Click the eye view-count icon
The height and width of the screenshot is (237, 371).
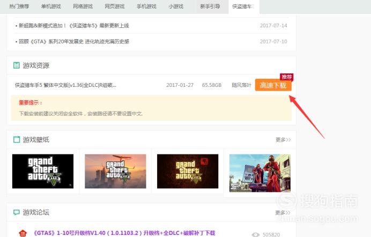coord(256,234)
